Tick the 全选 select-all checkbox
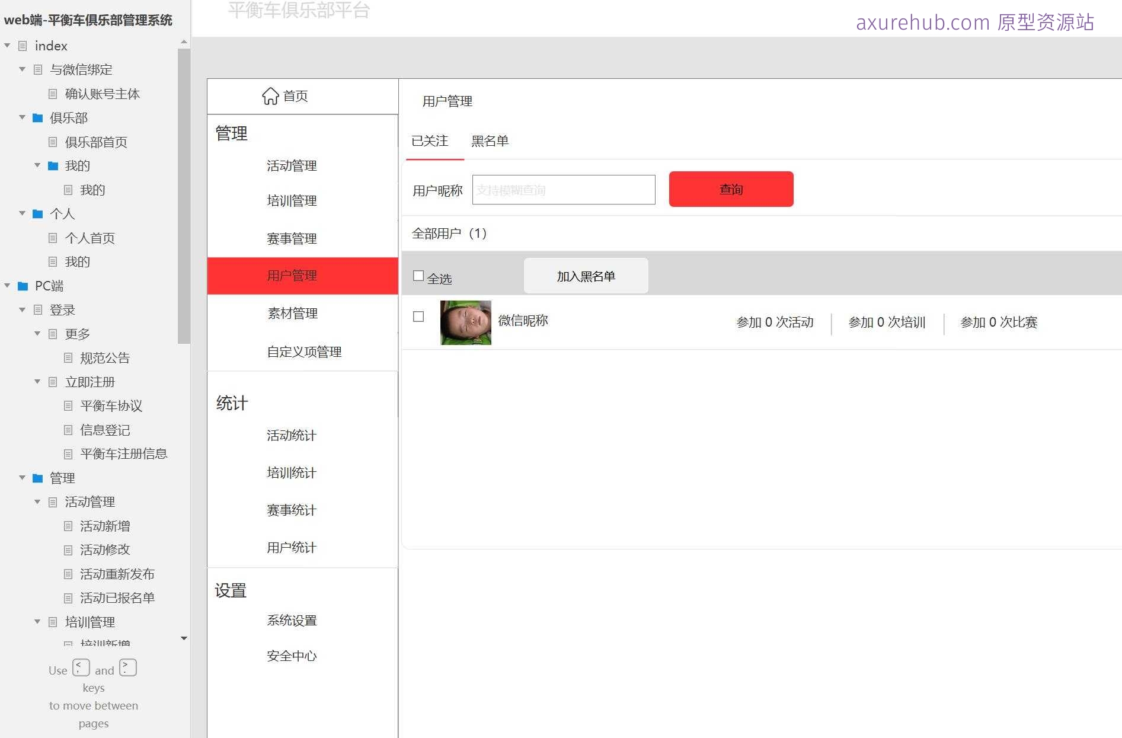Screen dimensions: 1122x738 coord(418,276)
